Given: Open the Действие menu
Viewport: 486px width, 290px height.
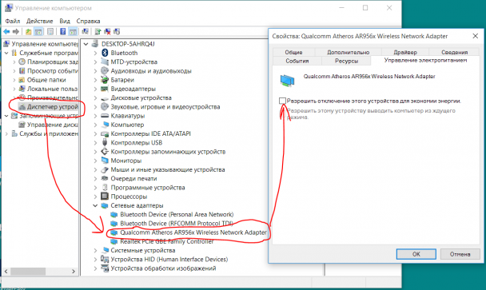Looking at the screenshot, I should tap(39, 21).
